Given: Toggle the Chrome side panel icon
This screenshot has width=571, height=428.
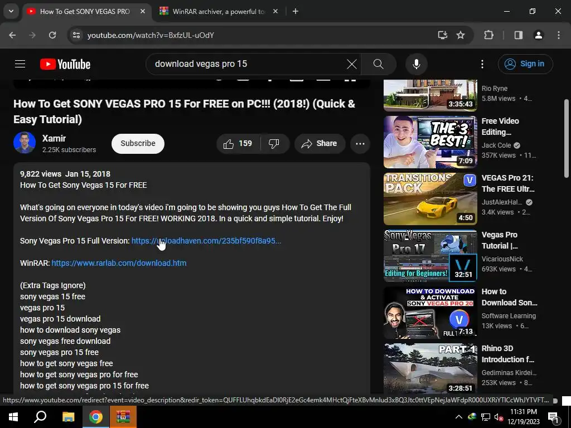Looking at the screenshot, I should coord(518,35).
